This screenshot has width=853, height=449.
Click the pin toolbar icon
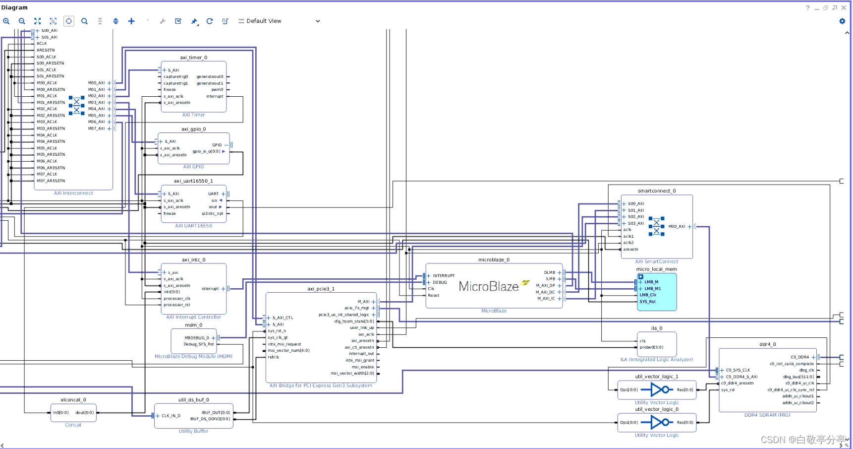point(194,21)
